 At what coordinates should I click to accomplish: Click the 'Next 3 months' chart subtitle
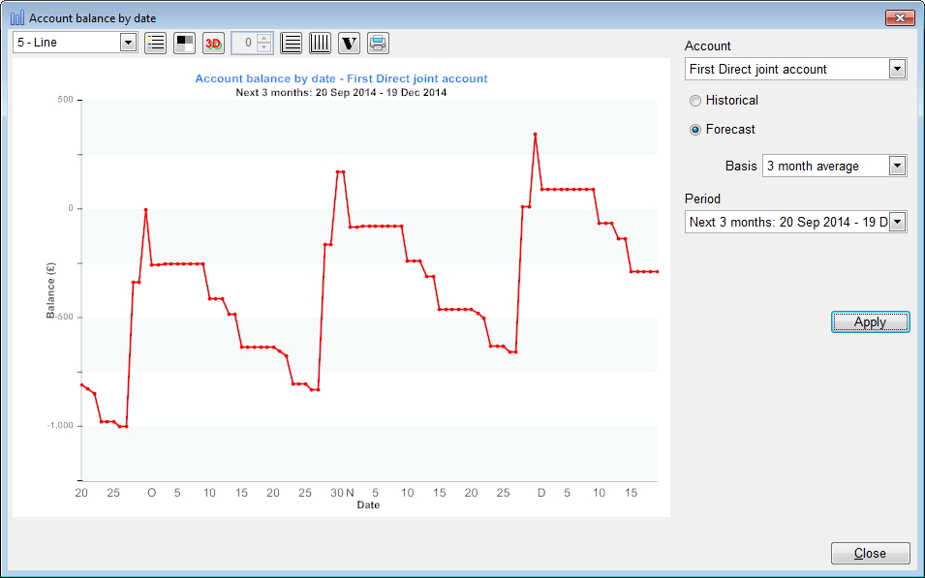coord(341,93)
